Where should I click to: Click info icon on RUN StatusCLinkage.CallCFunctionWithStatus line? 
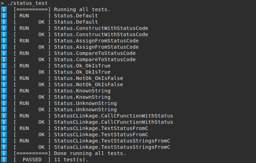click(x=4, y=116)
